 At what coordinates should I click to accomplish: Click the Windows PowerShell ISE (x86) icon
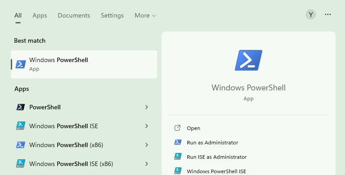click(21, 164)
